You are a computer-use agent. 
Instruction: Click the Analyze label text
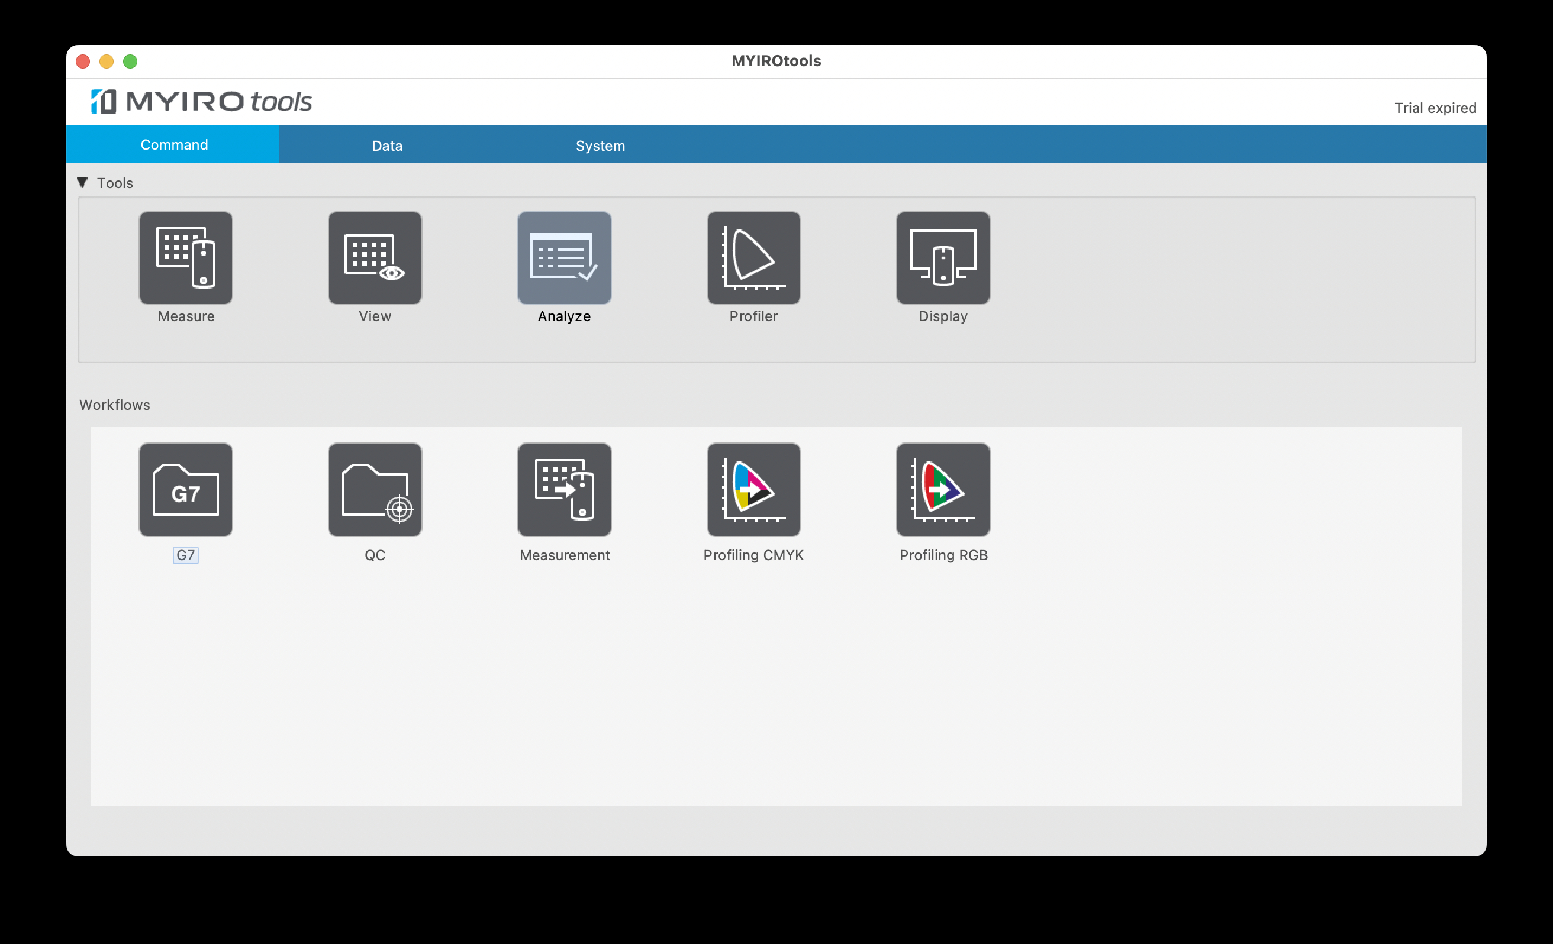click(564, 316)
